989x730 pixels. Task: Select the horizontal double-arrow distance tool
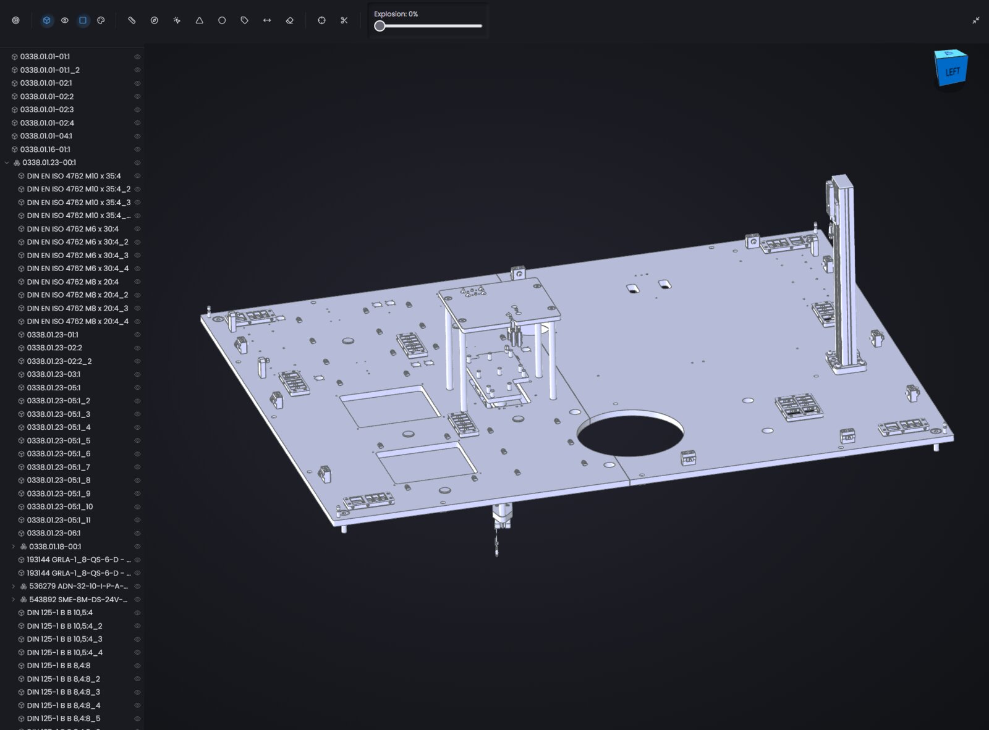[267, 20]
